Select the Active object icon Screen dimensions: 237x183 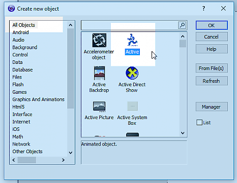pyautogui.click(x=132, y=40)
